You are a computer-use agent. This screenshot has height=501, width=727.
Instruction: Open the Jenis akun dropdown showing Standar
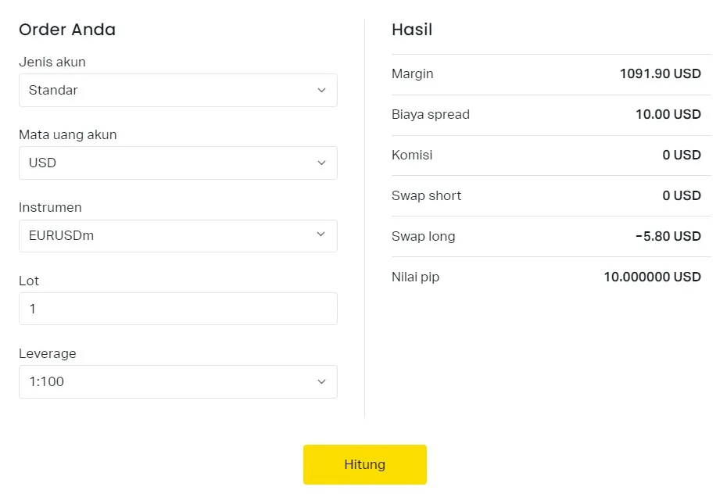point(177,91)
